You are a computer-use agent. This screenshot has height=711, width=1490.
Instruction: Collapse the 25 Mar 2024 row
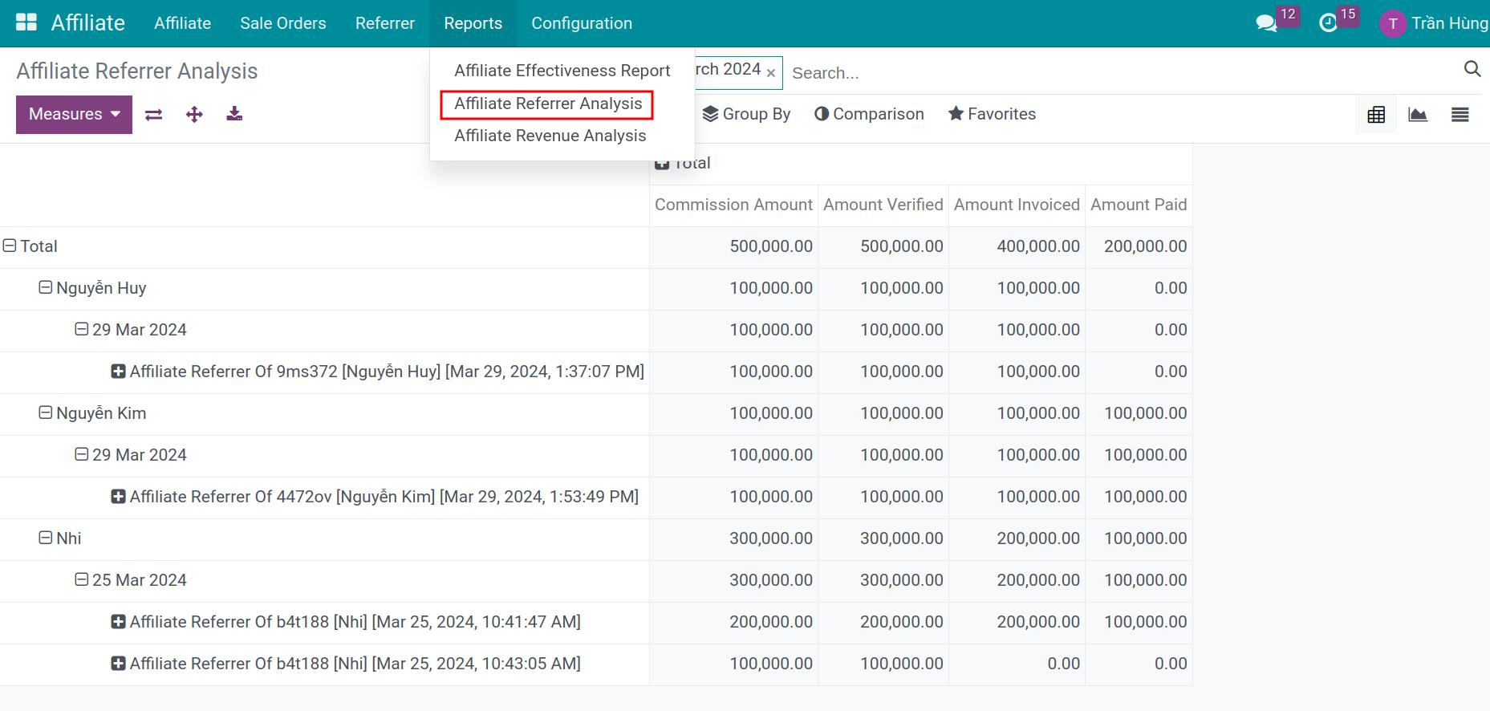coord(81,580)
